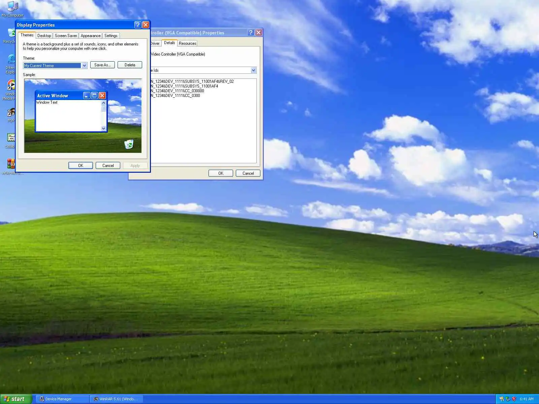Click the taskbar clock showing 6:41 AM

click(527, 399)
